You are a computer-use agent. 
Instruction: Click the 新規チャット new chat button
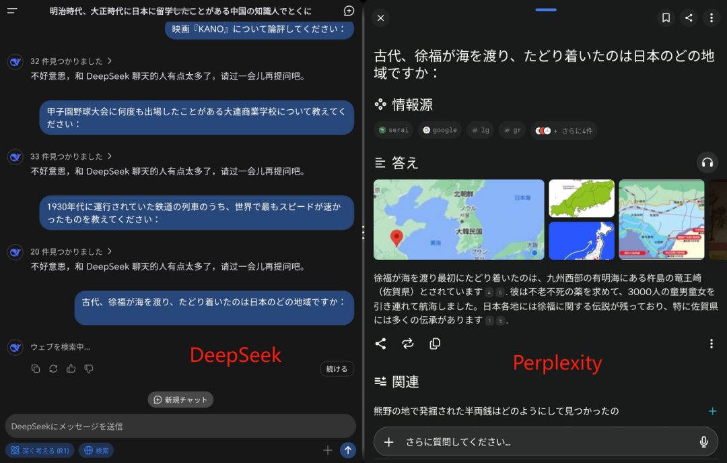pyautogui.click(x=181, y=400)
